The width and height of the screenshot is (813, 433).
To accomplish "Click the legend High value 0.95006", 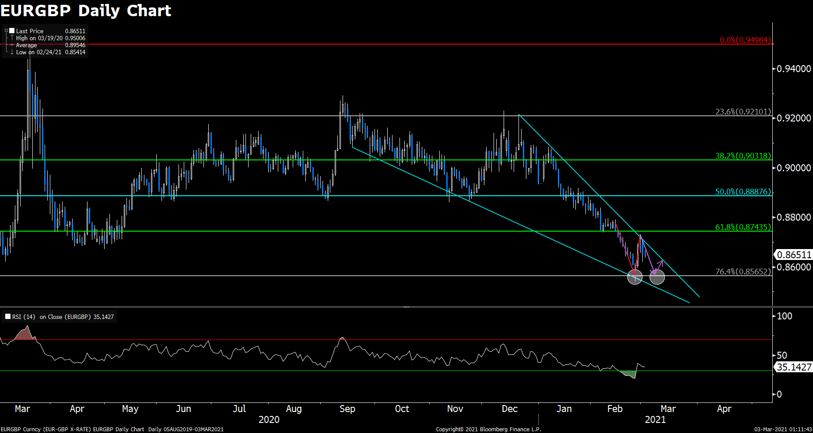I will [x=75, y=38].
